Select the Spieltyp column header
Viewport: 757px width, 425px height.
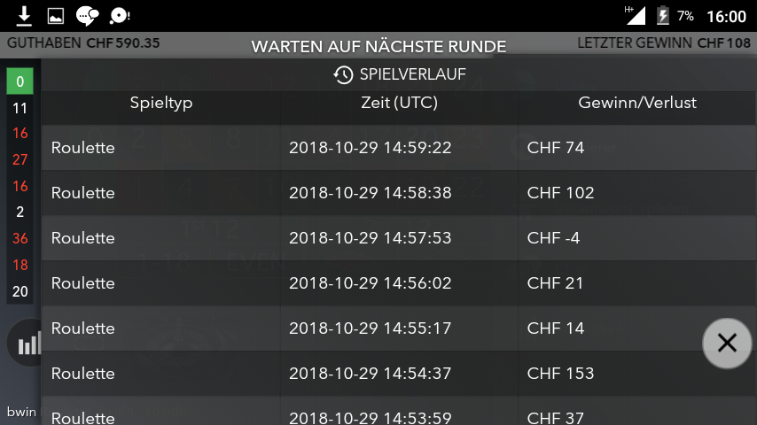click(160, 103)
